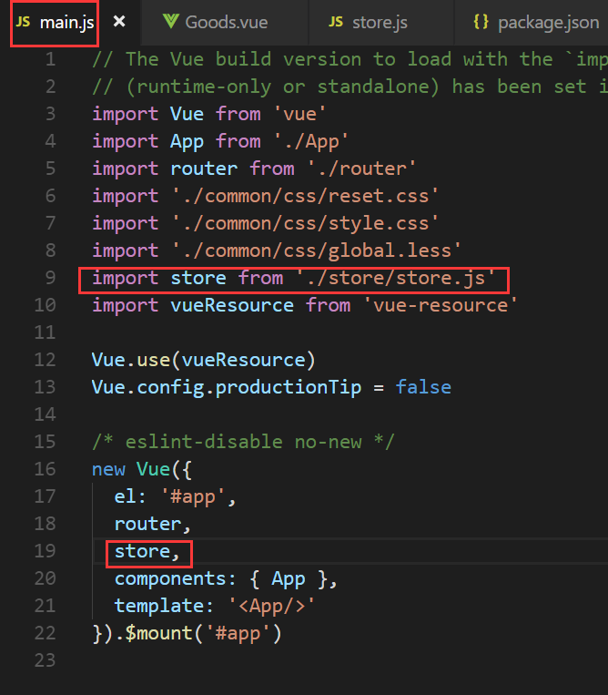Click the 'vue' string on line 3
The width and height of the screenshot is (608, 695).
point(299,115)
